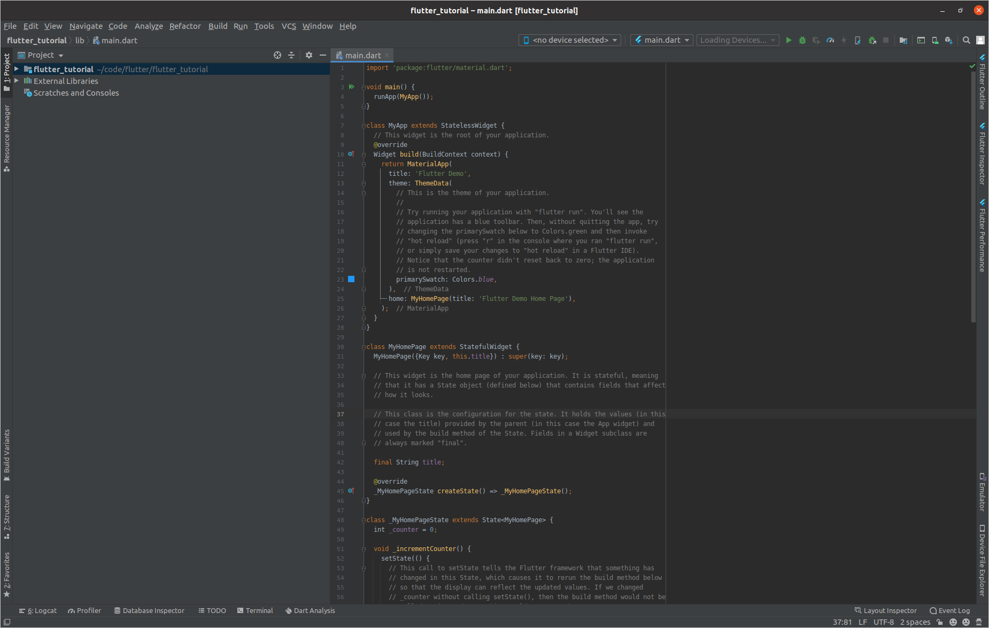Image resolution: width=989 pixels, height=628 pixels.
Task: Click the Flutter Attach device icon
Action: click(858, 40)
